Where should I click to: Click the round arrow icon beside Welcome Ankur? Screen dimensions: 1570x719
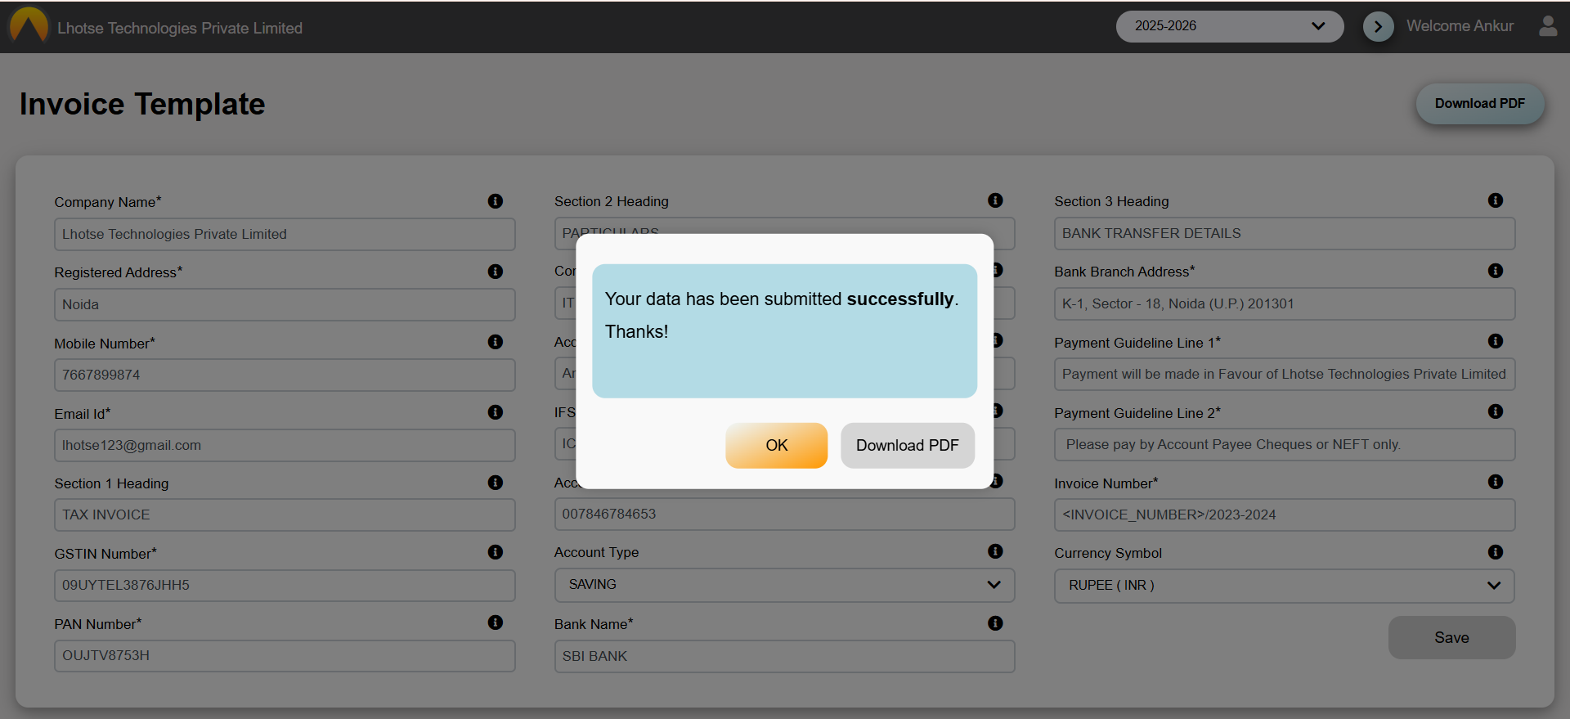pyautogui.click(x=1378, y=26)
